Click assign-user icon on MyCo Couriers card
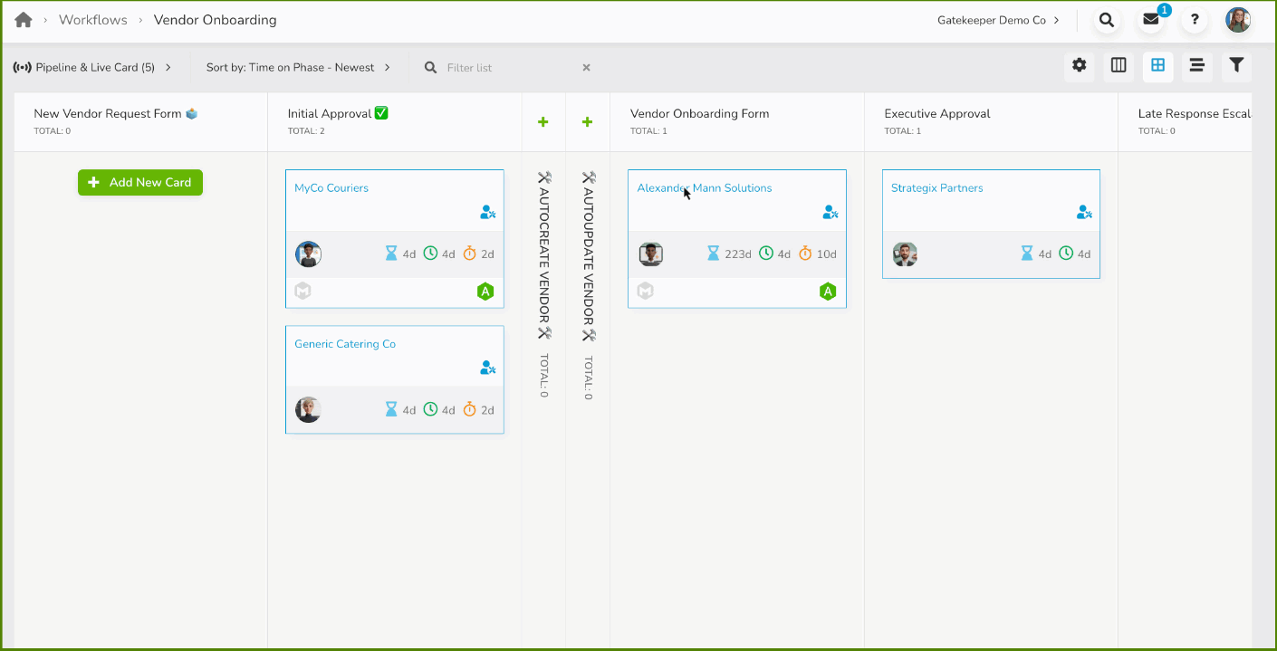Viewport: 1277px width, 651px height. (x=487, y=213)
